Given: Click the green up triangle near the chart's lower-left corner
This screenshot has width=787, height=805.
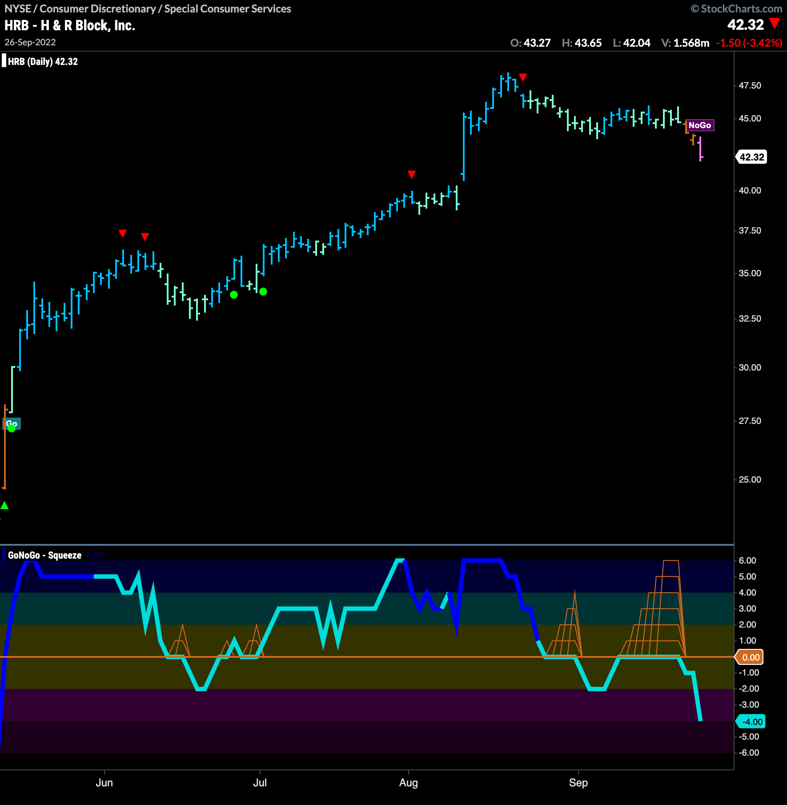Looking at the screenshot, I should pyautogui.click(x=4, y=505).
